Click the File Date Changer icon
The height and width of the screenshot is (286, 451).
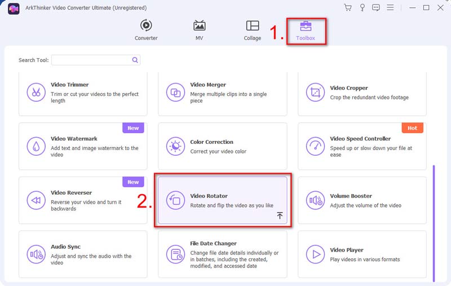(175, 254)
